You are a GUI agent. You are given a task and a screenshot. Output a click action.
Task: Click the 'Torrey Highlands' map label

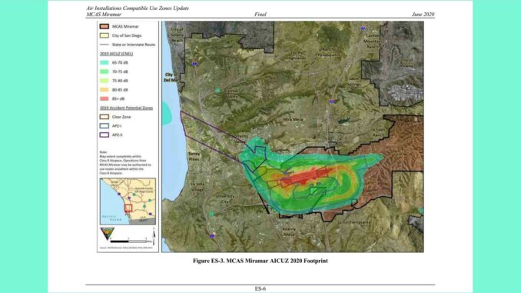point(296,55)
